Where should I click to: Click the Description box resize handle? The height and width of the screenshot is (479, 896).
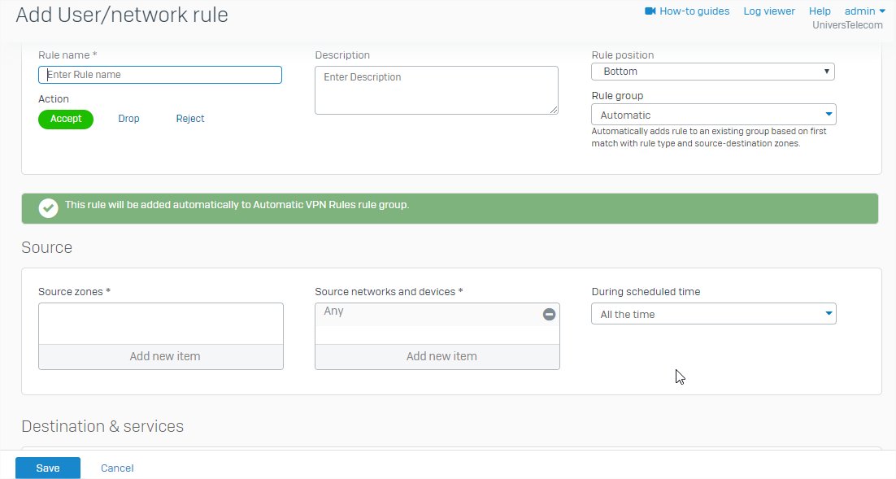[x=554, y=110]
